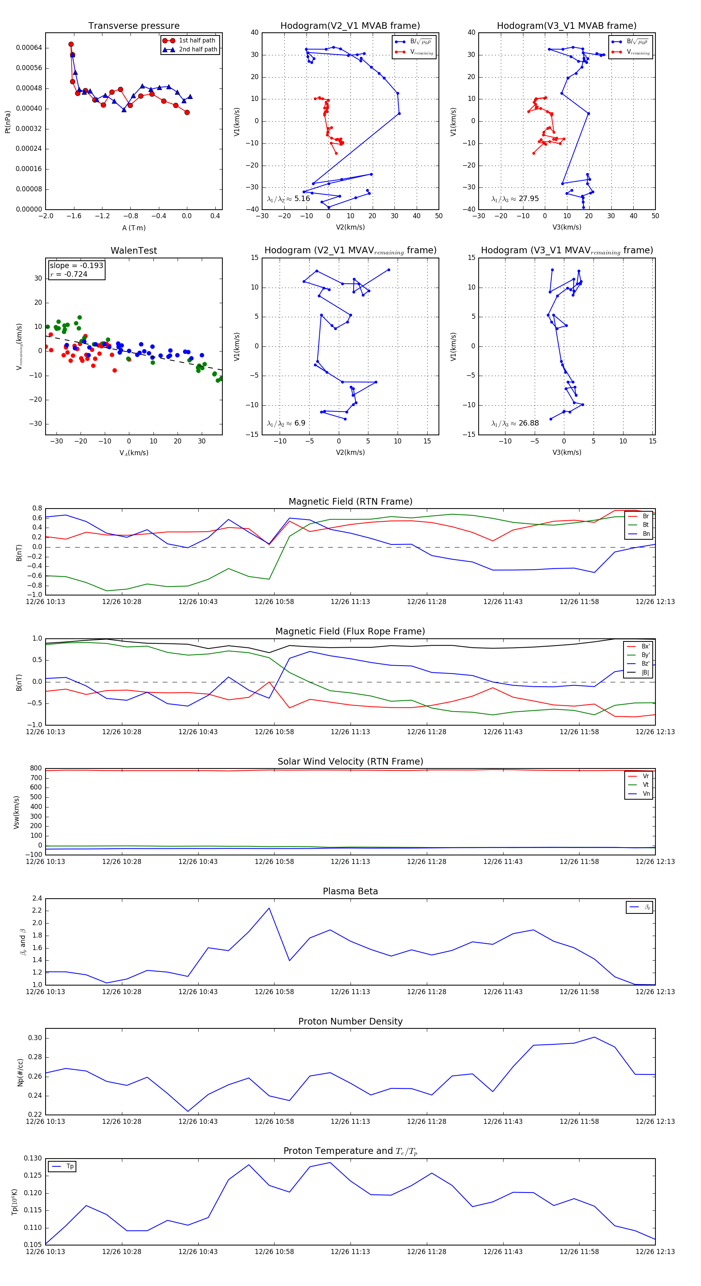Select the 'Vr' legend entry
The height and width of the screenshot is (1286, 701).
639,776
